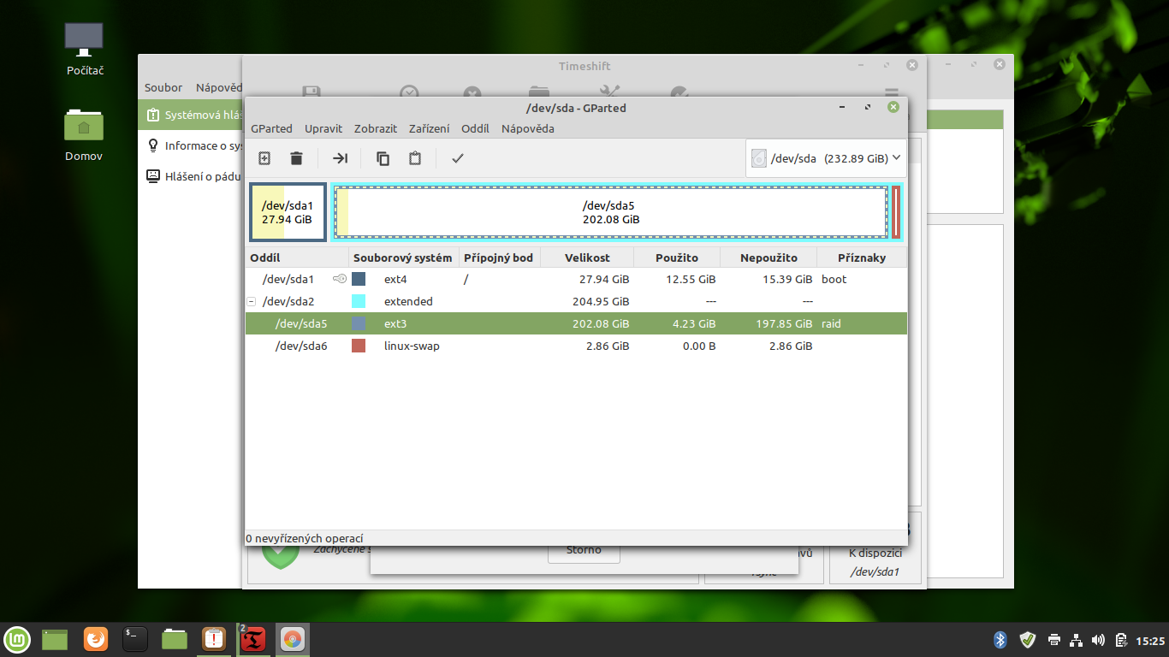Screen dimensions: 1169x657
Task: Open the /dev/sda device selector dropdown
Action: point(825,158)
